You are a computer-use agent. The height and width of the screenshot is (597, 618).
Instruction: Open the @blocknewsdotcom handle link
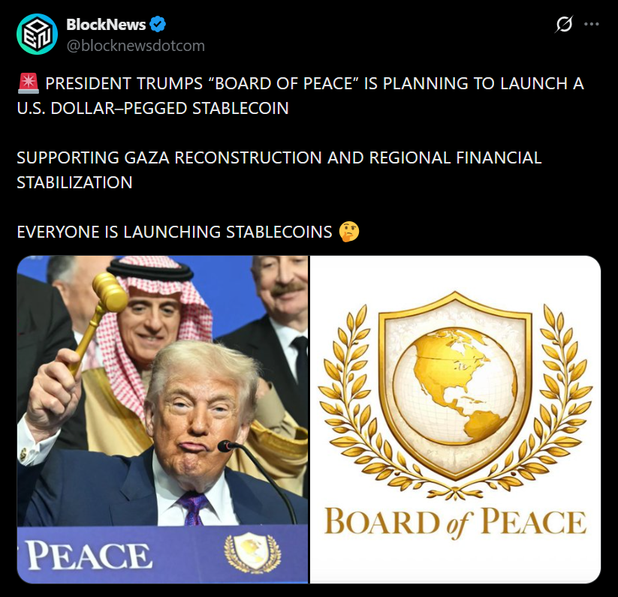click(136, 46)
